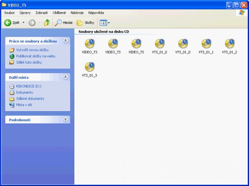Expand the Views dropdown arrow
This screenshot has width=249, height=186.
click(109, 23)
